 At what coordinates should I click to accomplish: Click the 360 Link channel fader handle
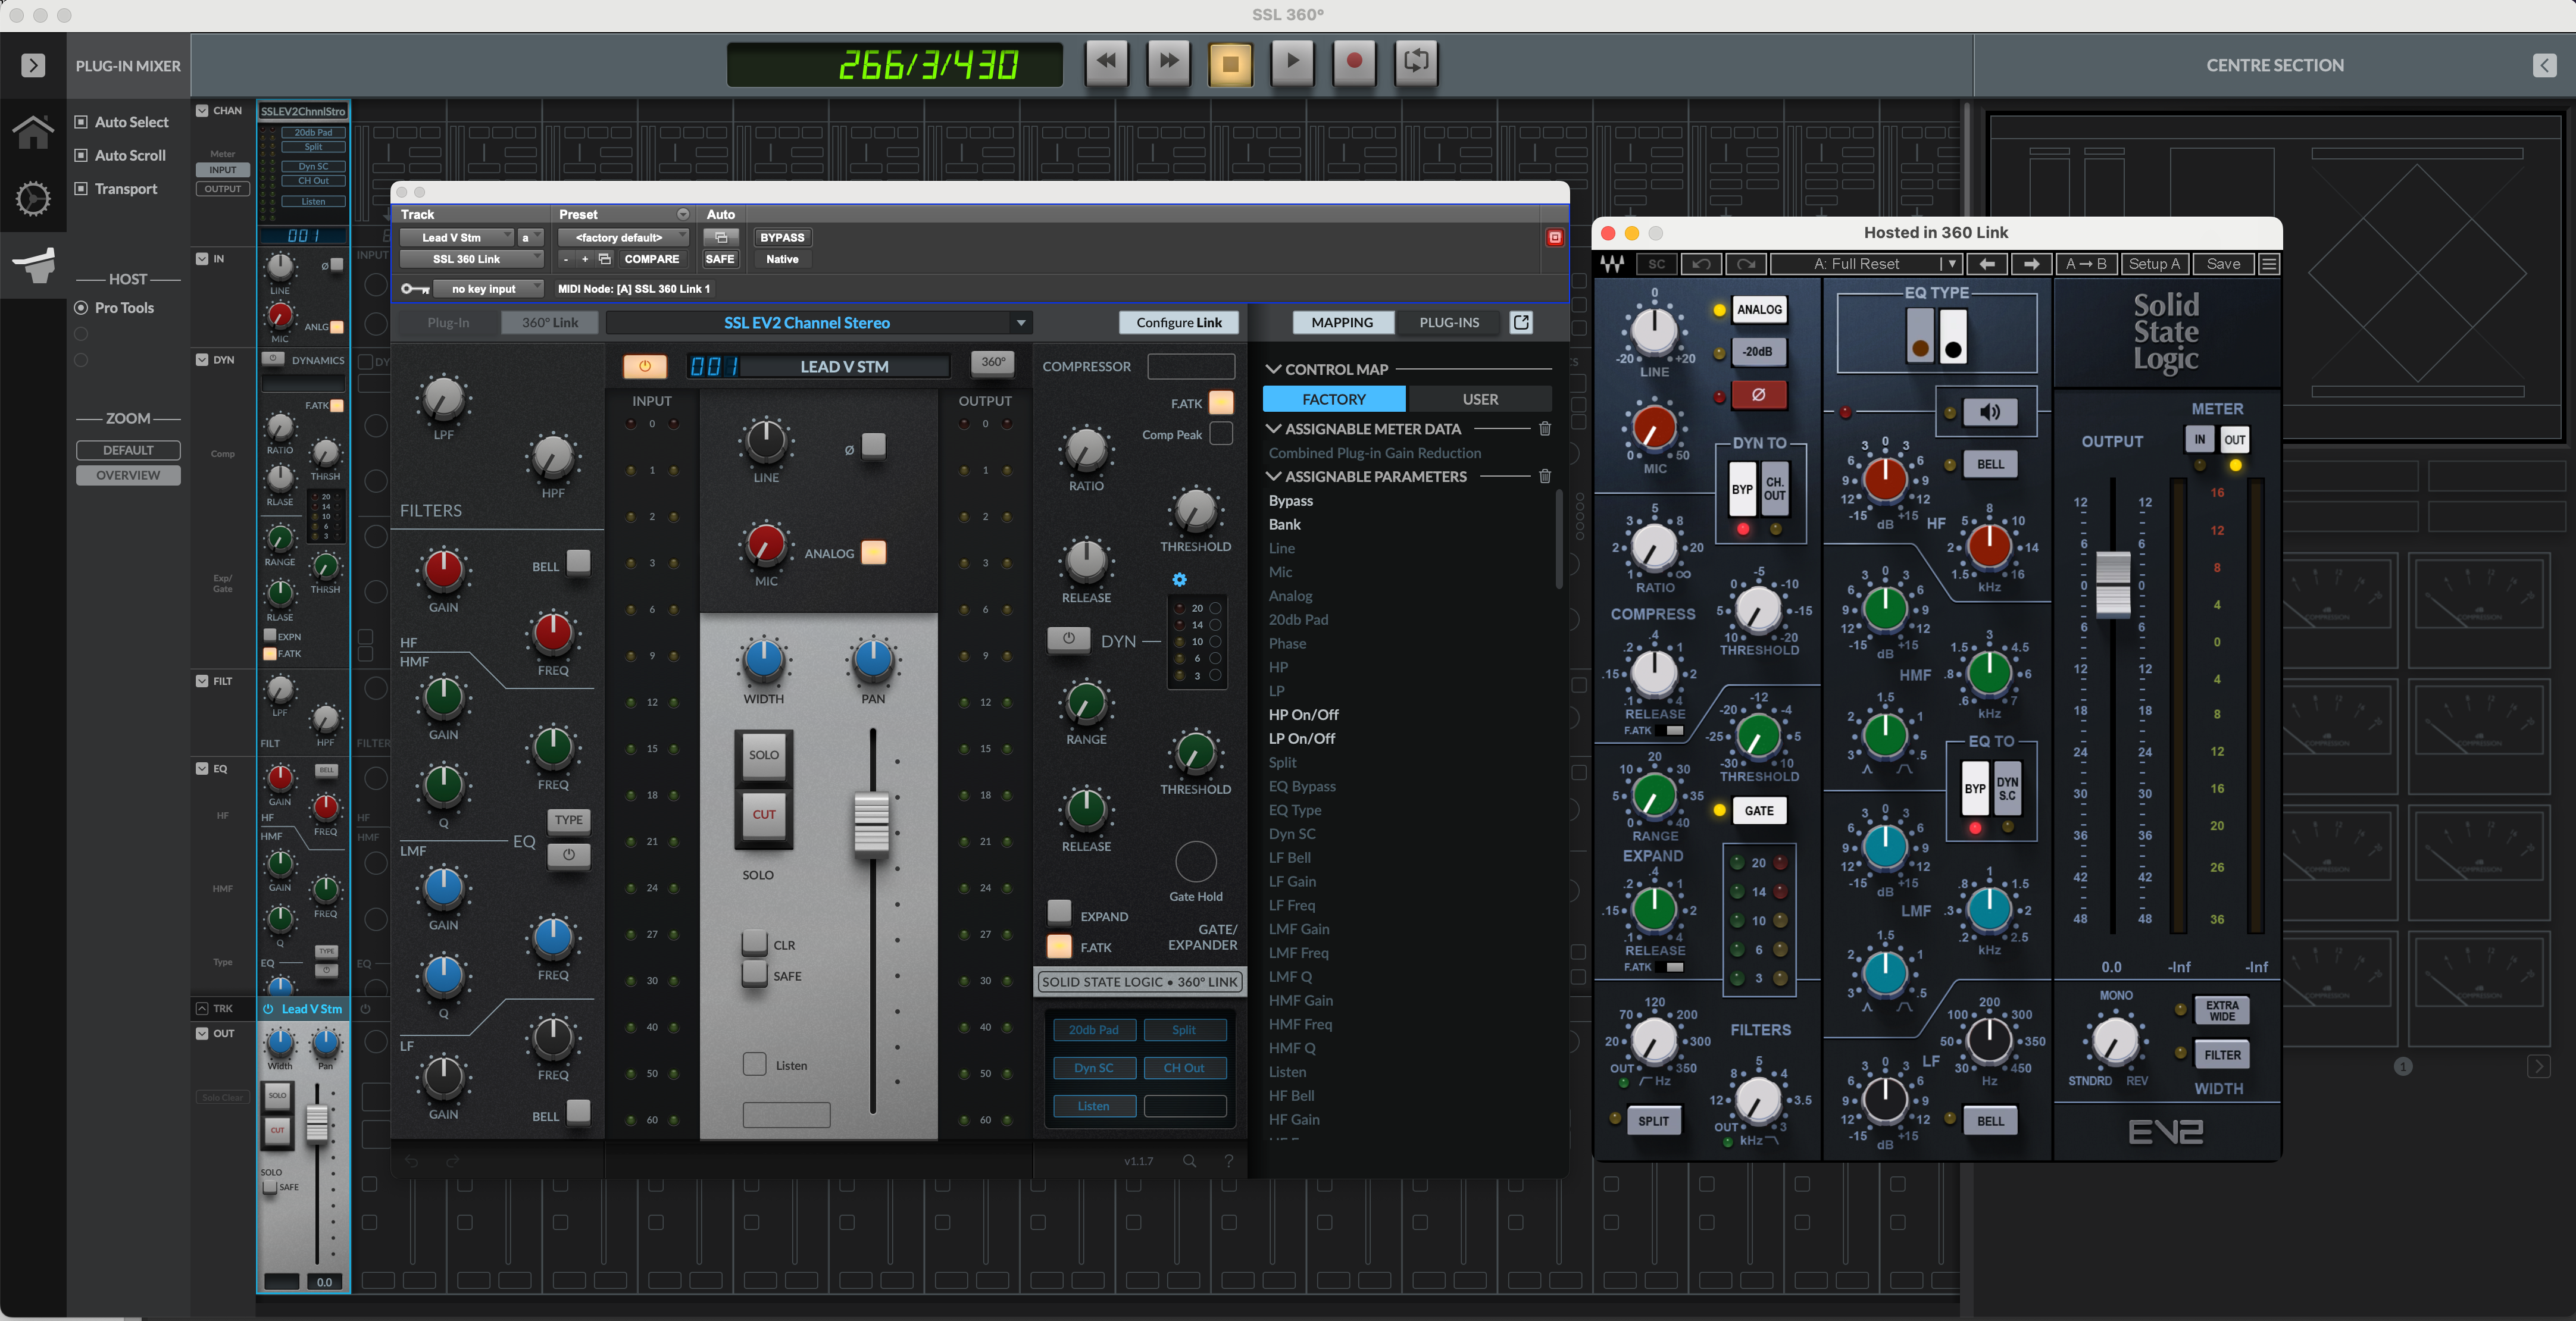[x=871, y=825]
